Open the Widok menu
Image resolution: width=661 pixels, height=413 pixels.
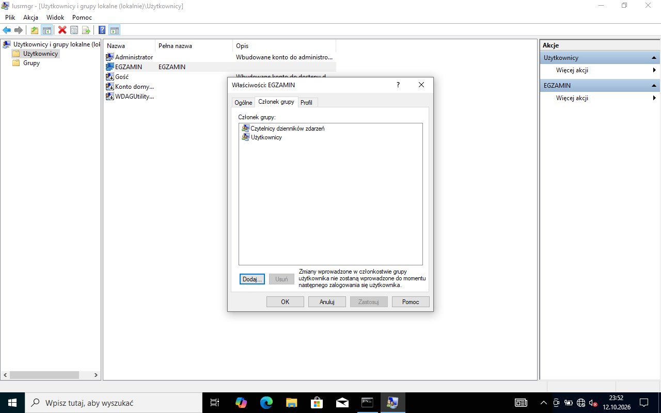point(55,18)
